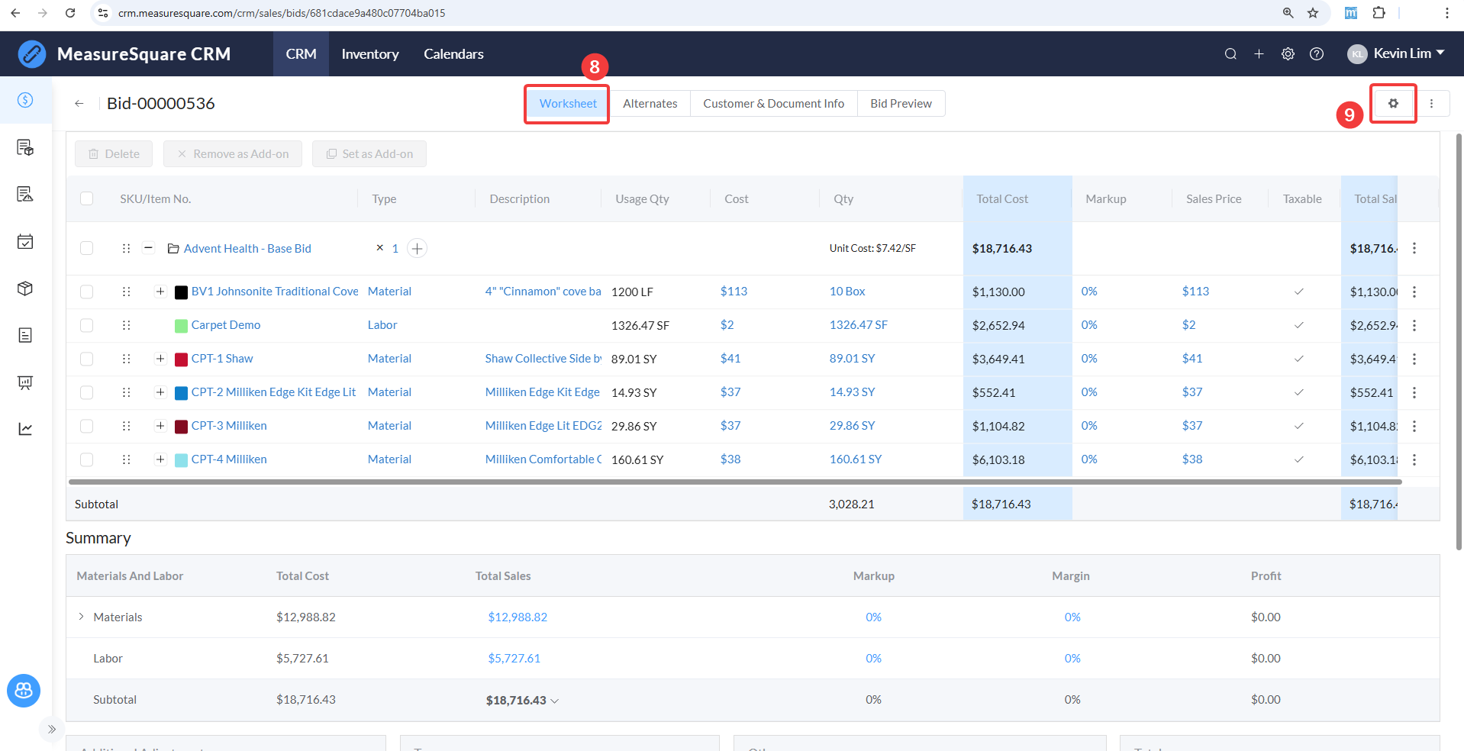1464x751 pixels.
Task: Bookmark this page with the star icon
Action: (x=1313, y=13)
